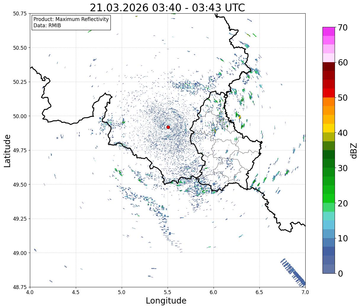Pick the bright red 50 dBZ swatch
The height and width of the screenshot is (308, 361).
click(329, 93)
